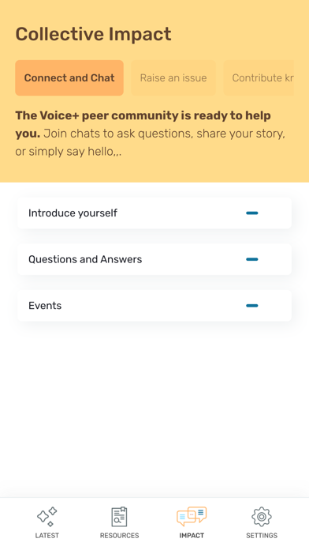The image size is (309, 550).
Task: Switch to Raise an issue tab
Action: coord(173,78)
